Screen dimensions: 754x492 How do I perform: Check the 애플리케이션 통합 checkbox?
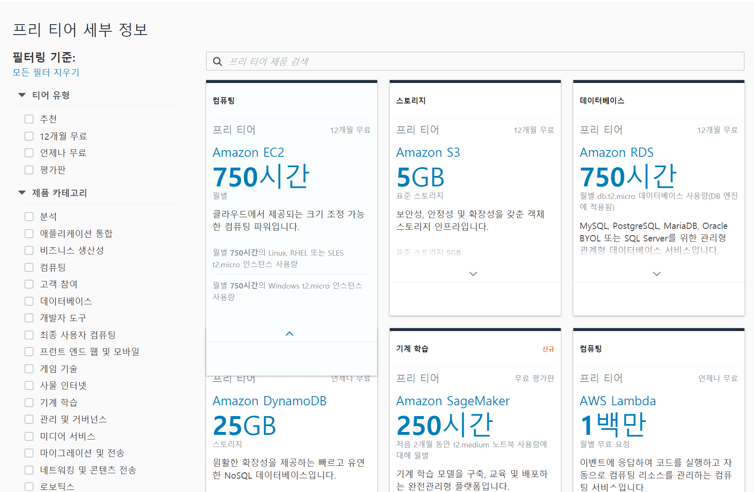tap(29, 233)
